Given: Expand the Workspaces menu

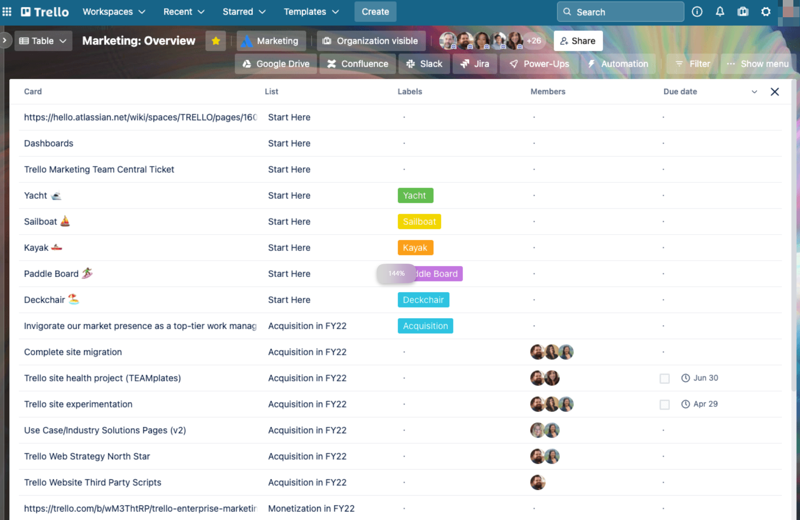Looking at the screenshot, I should 114,12.
